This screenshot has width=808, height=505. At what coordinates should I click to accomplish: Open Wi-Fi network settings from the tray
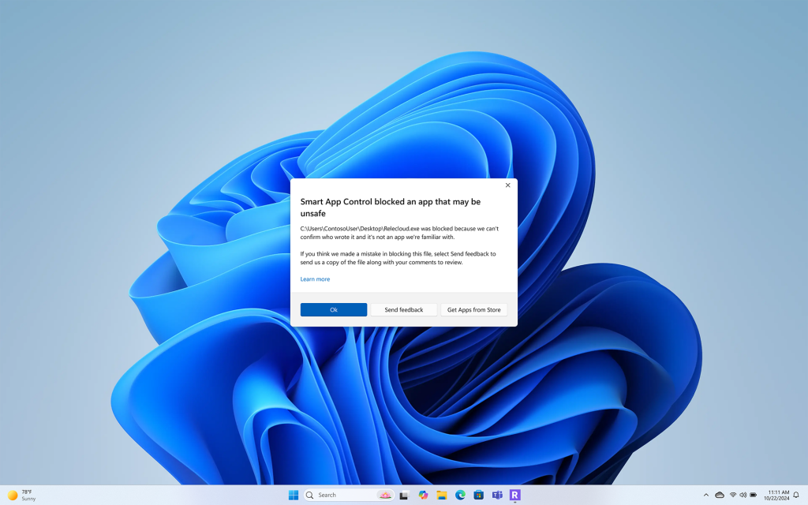732,495
